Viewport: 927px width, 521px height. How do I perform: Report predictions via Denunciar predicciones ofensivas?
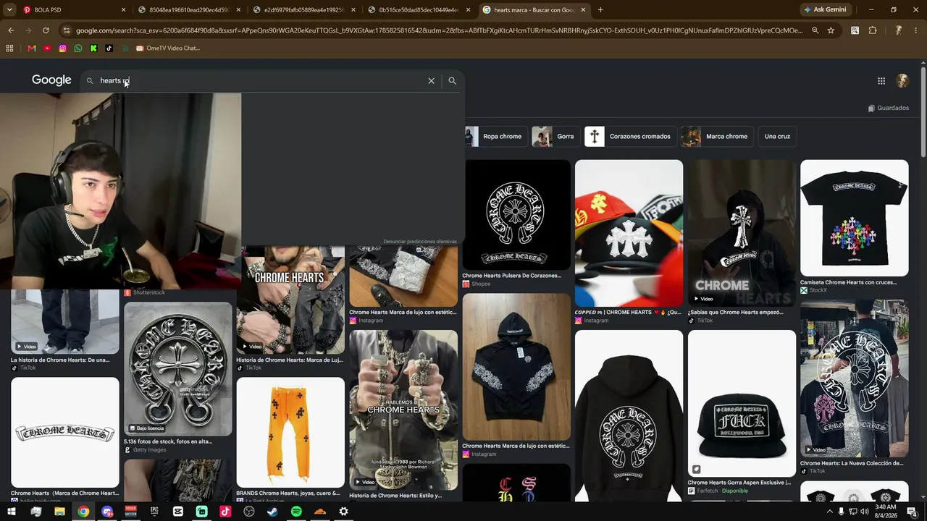pos(420,242)
